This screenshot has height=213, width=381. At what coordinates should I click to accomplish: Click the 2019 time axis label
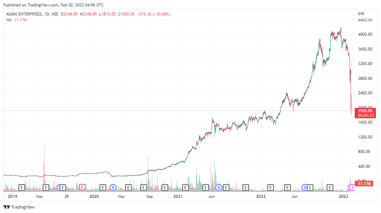tap(12, 196)
